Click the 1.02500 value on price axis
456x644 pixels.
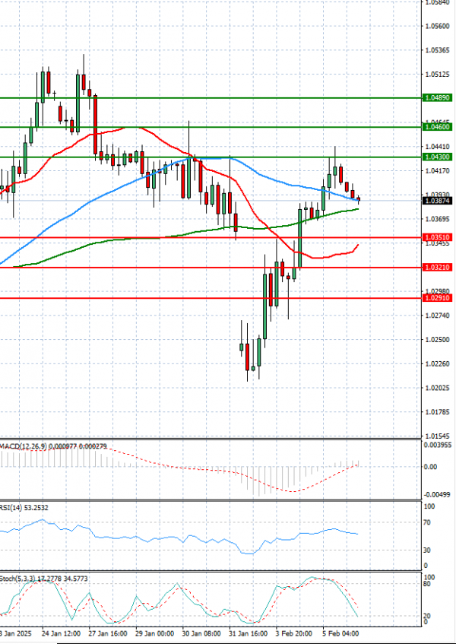click(438, 339)
